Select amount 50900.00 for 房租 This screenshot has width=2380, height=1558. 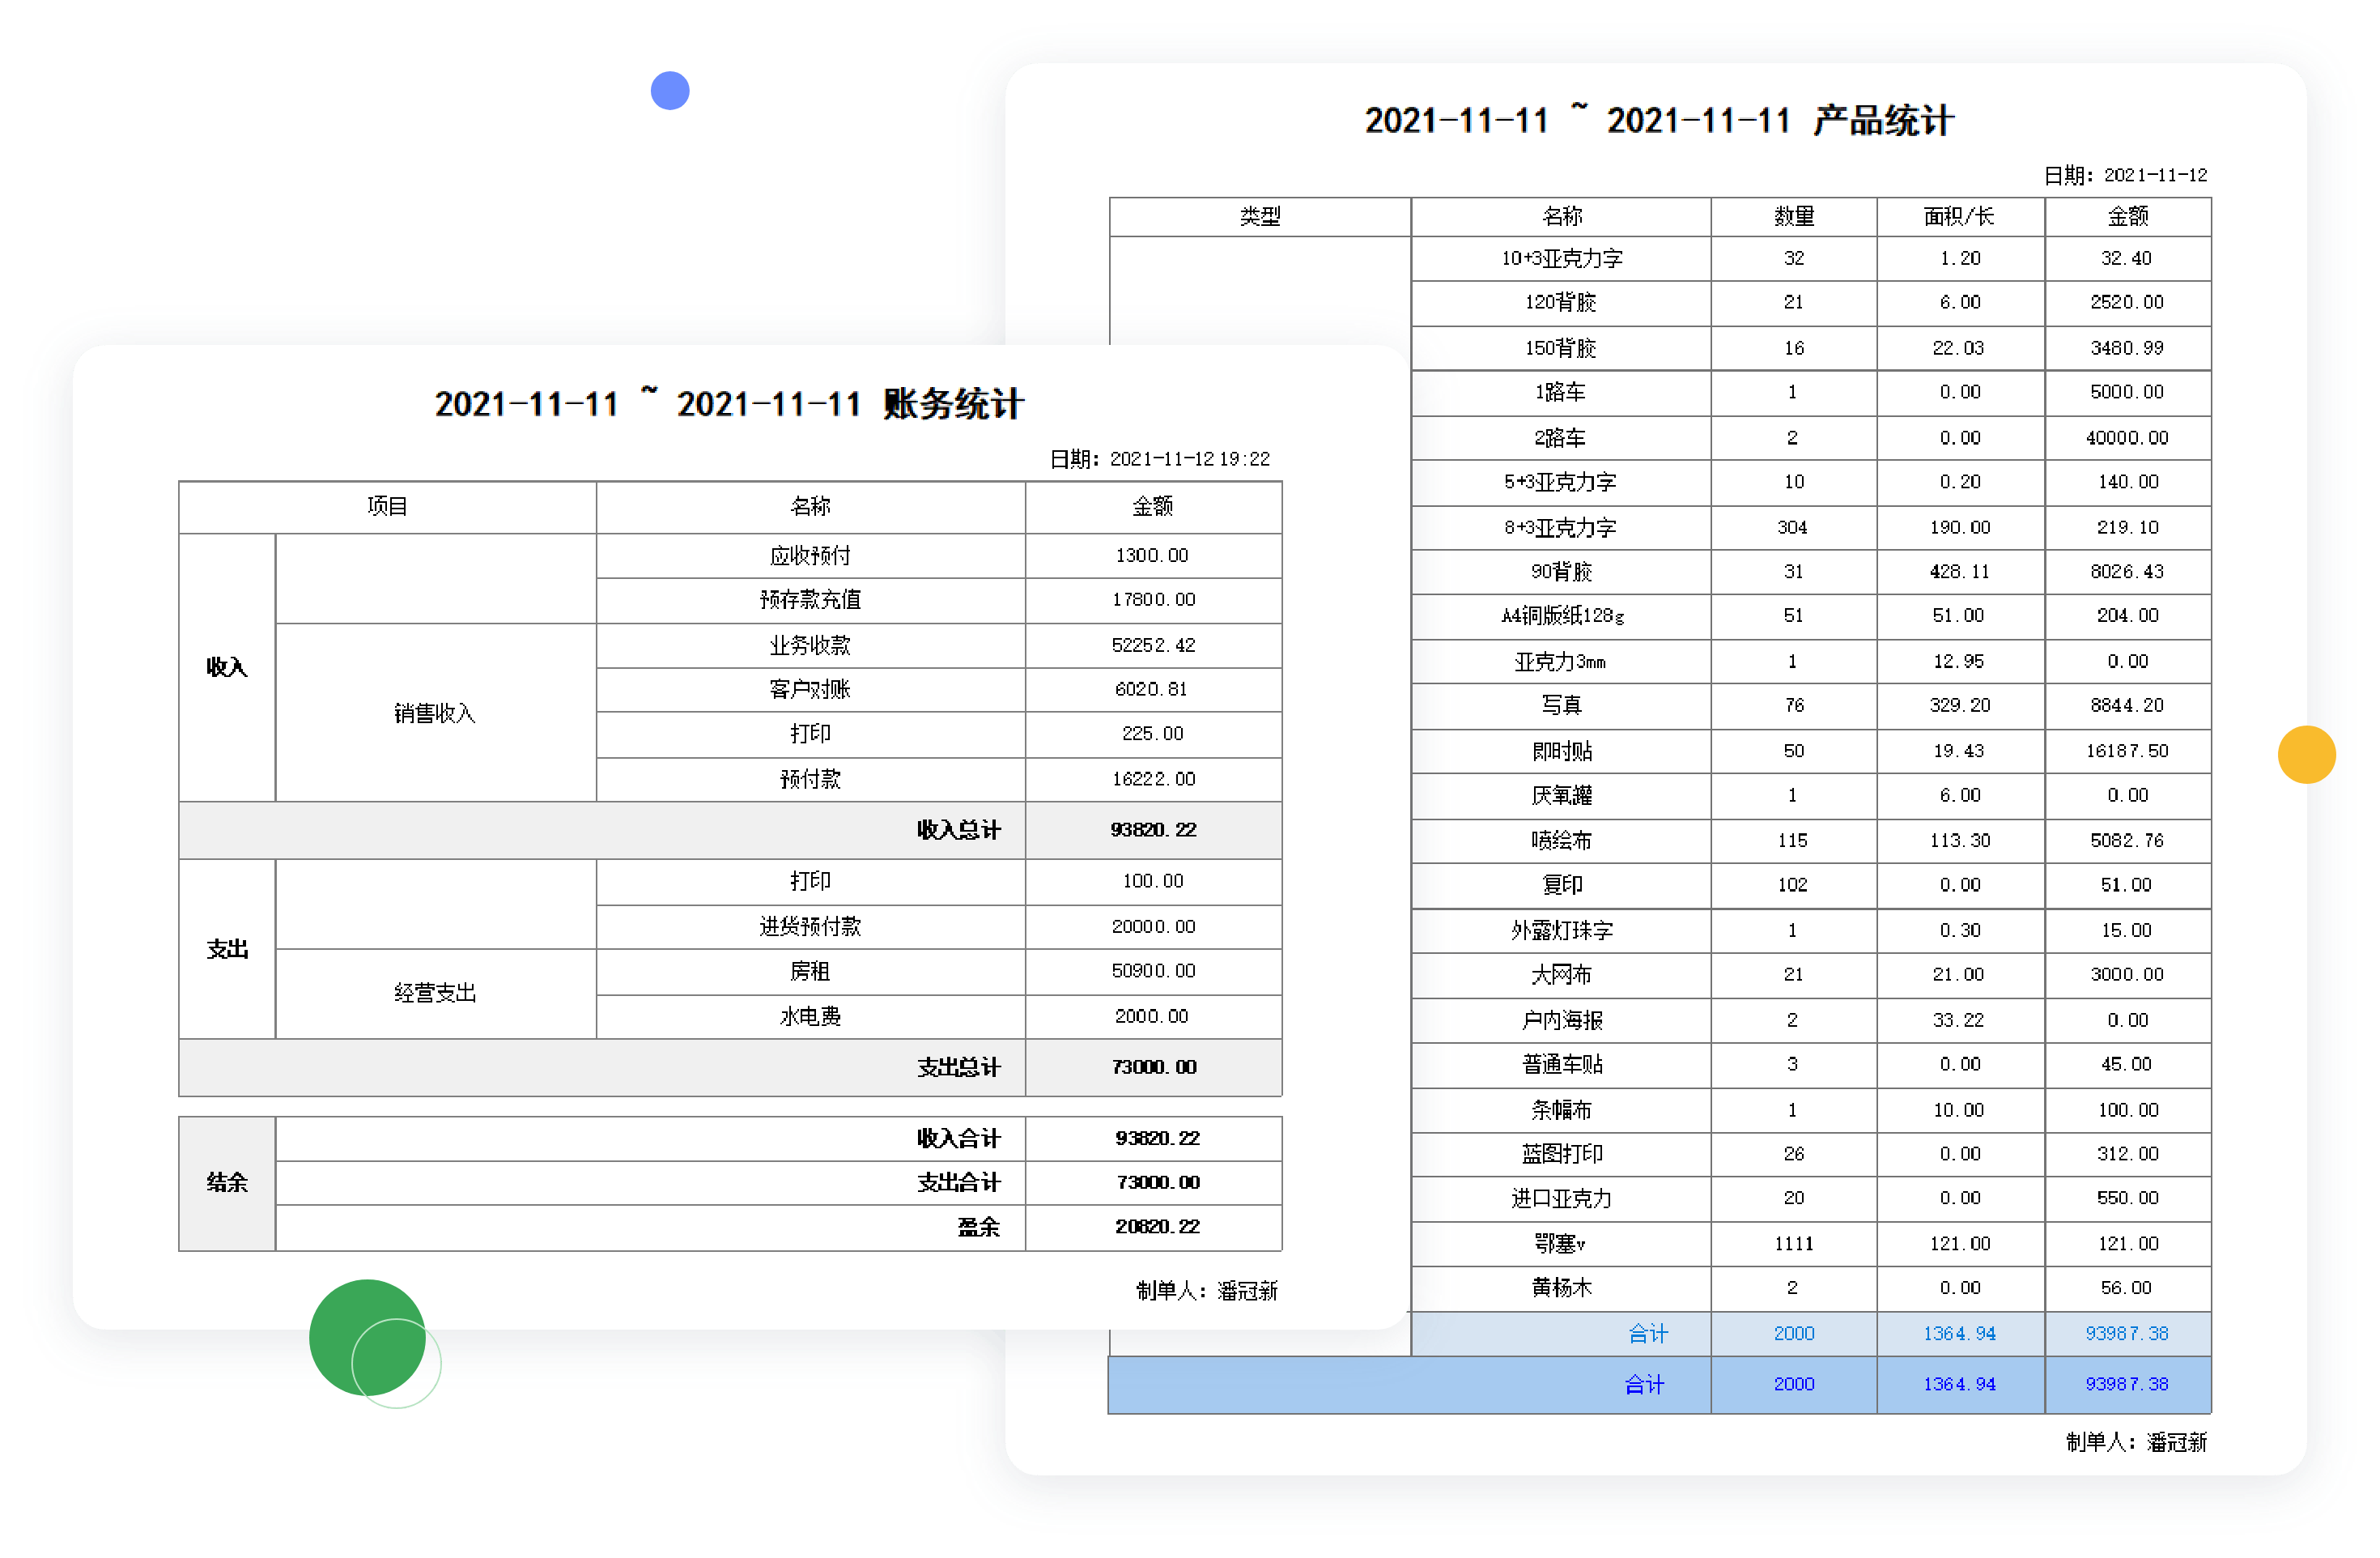[x=1153, y=971]
